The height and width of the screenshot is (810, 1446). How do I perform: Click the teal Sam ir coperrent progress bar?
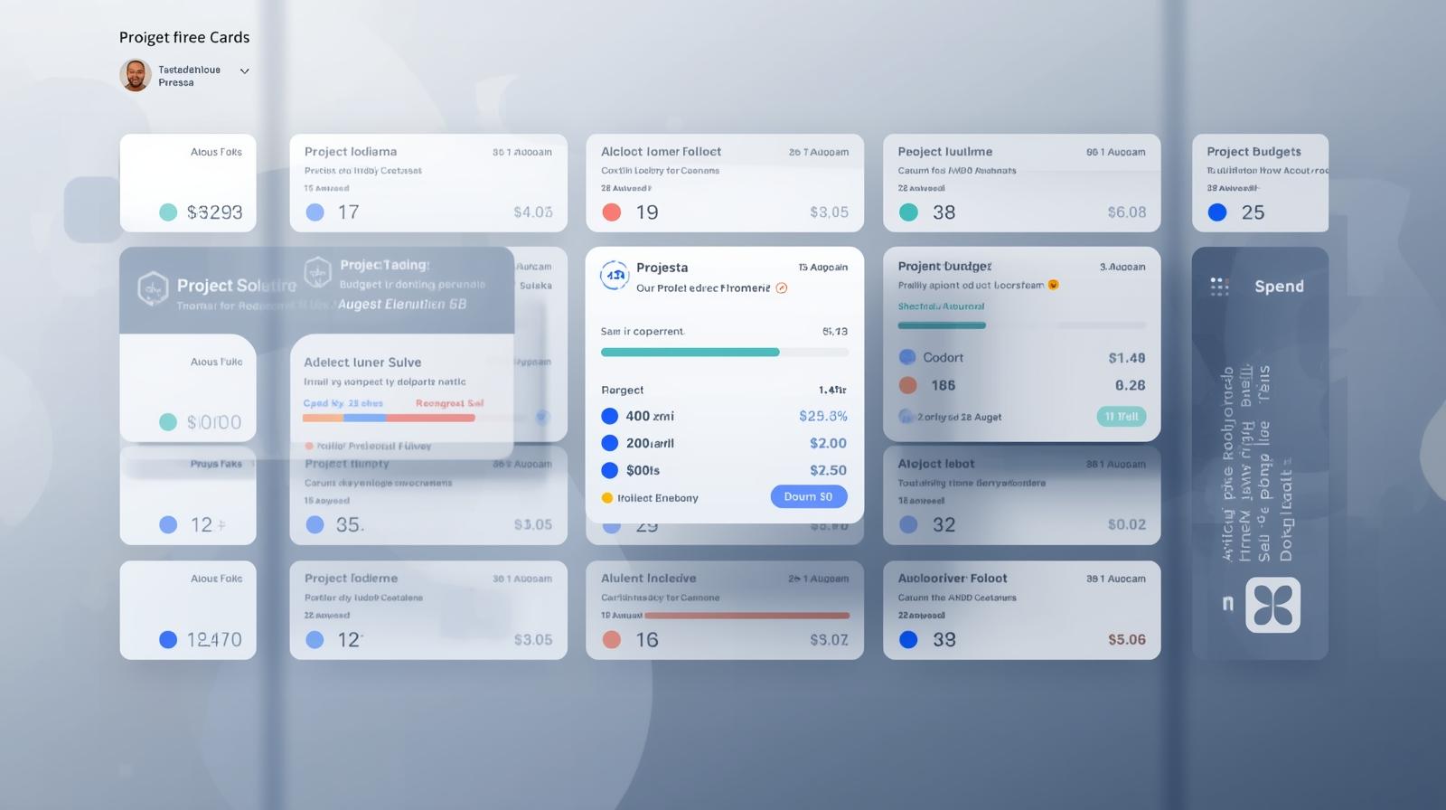tap(690, 353)
